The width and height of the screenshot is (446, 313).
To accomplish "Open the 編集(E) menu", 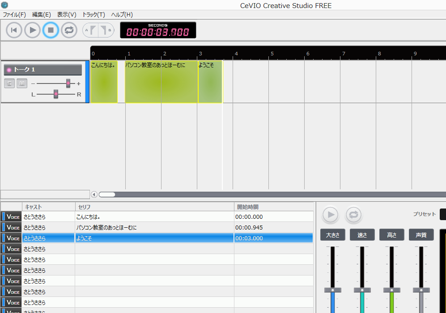I will click(x=42, y=15).
